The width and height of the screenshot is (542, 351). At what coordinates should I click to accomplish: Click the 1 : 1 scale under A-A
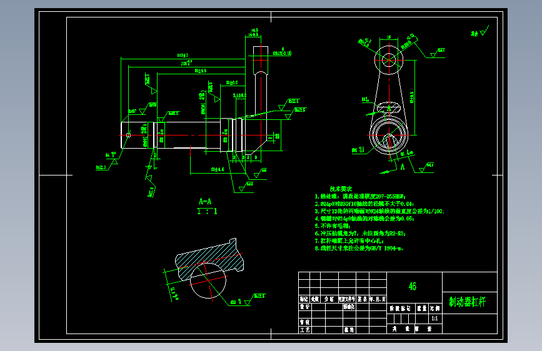[x=207, y=211]
